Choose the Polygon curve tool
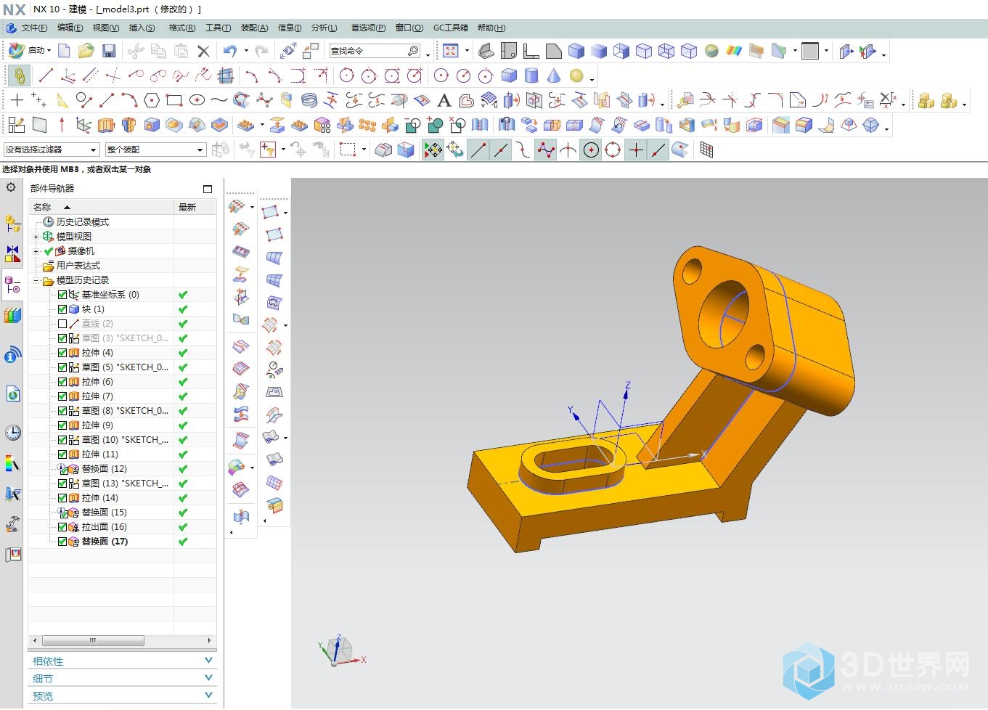Viewport: 988px width, 710px height. [151, 100]
